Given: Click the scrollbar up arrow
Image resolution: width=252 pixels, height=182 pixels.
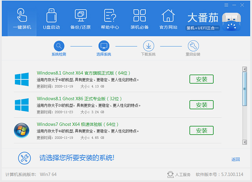Looking at the screenshot, I should [245, 69].
